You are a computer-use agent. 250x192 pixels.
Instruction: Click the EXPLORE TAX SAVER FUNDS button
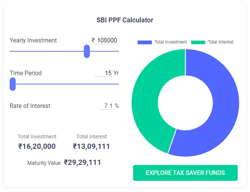point(185,173)
